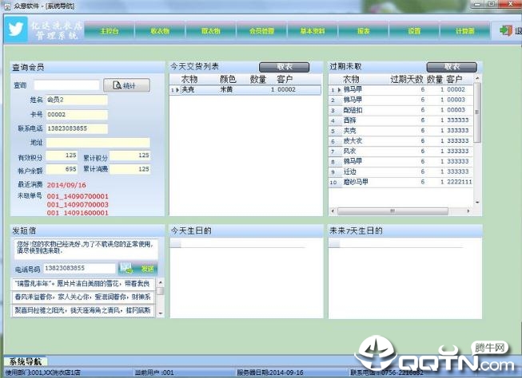Click the 系统导航 tab at bottom

point(26,362)
